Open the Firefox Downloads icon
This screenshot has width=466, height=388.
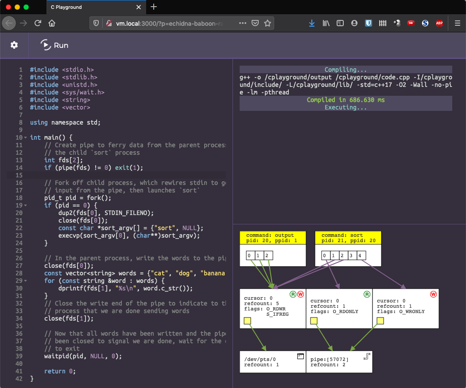[x=311, y=23]
